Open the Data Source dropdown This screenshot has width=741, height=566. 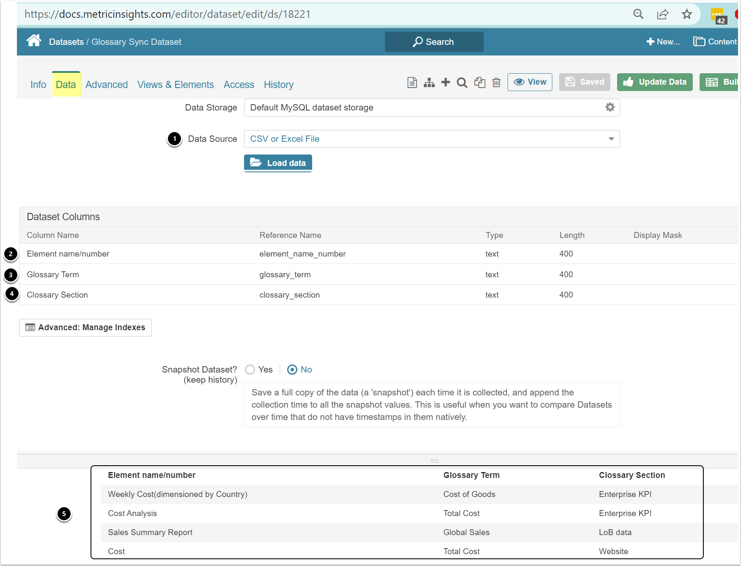[610, 138]
